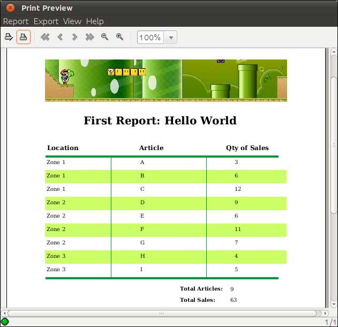Click the first printer icon in toolbar
This screenshot has height=327, width=338.
pos(9,37)
